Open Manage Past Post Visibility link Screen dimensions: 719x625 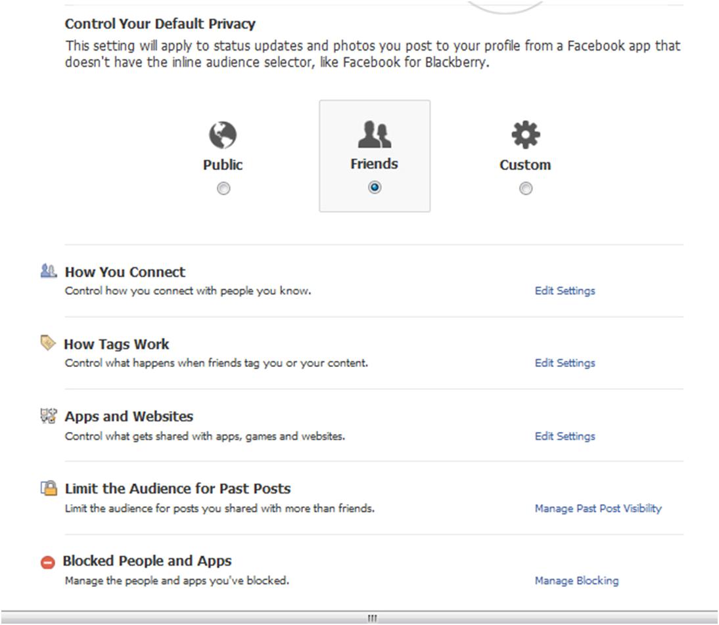click(x=597, y=508)
